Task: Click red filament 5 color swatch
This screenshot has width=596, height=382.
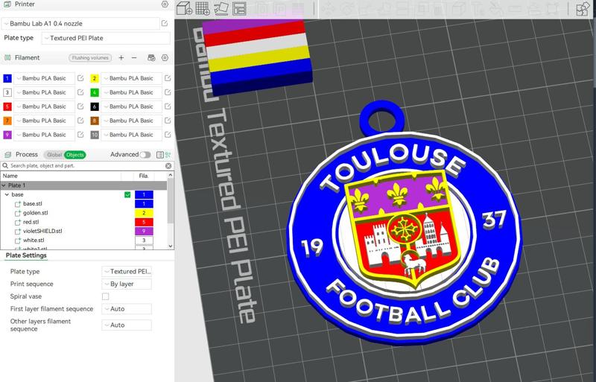Action: (x=7, y=106)
